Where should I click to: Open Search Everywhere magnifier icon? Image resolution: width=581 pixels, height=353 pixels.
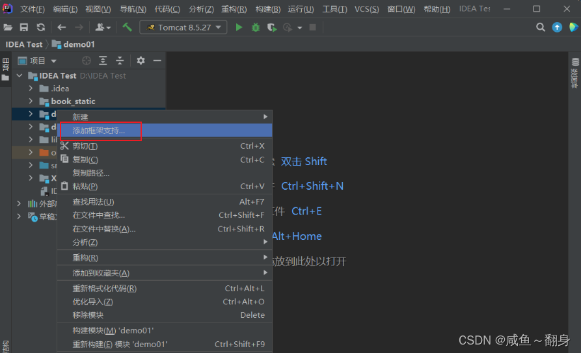point(541,27)
